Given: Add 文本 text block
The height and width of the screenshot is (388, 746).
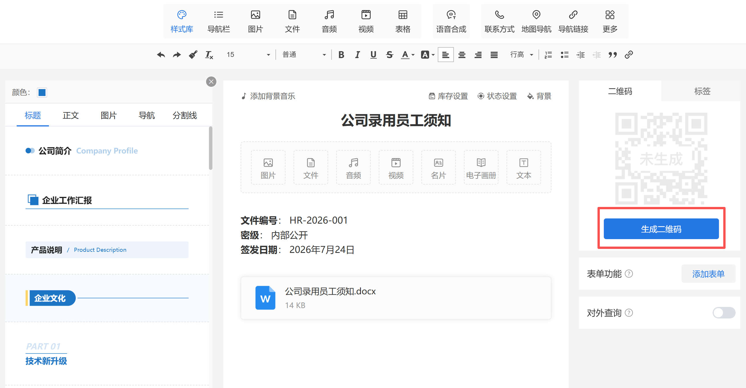Looking at the screenshot, I should pyautogui.click(x=524, y=167).
